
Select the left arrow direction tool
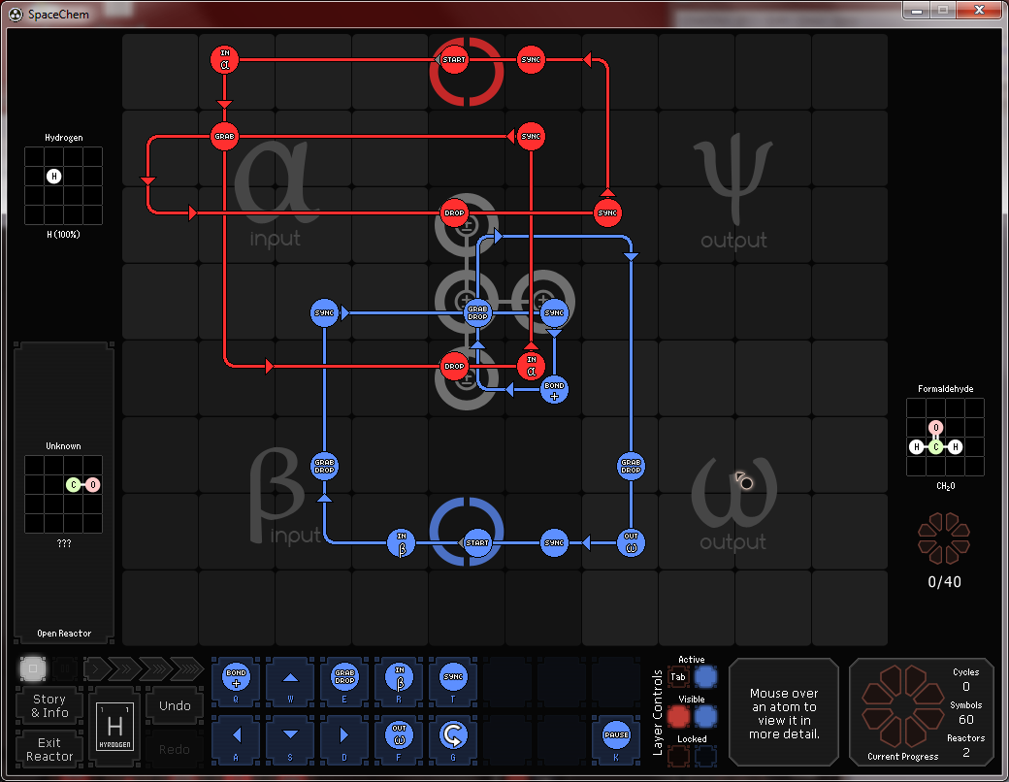(237, 734)
